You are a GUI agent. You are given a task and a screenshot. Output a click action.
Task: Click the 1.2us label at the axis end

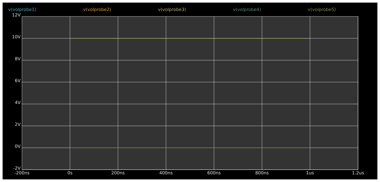[358, 173]
